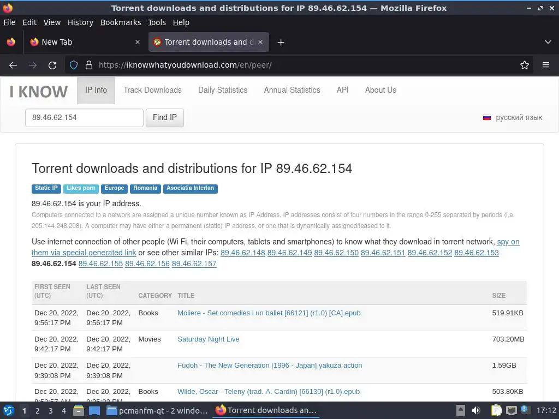Viewport: 559px width, 419px height.
Task: Switch to pcmanfm-qt taskbar window
Action: tap(157, 410)
